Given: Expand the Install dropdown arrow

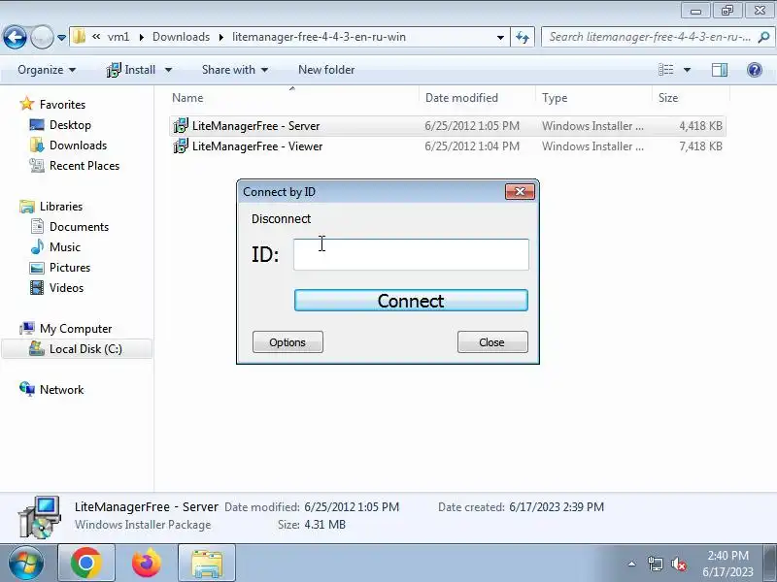Looking at the screenshot, I should tap(168, 70).
